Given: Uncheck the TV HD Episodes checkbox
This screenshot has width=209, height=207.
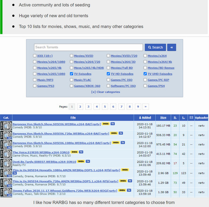Looking at the screenshot, I should [x=108, y=74].
